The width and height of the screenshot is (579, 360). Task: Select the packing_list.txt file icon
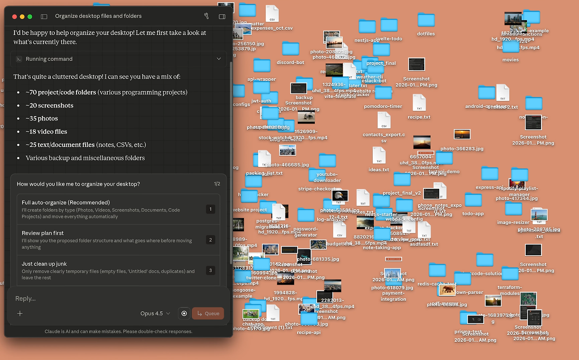click(x=264, y=159)
